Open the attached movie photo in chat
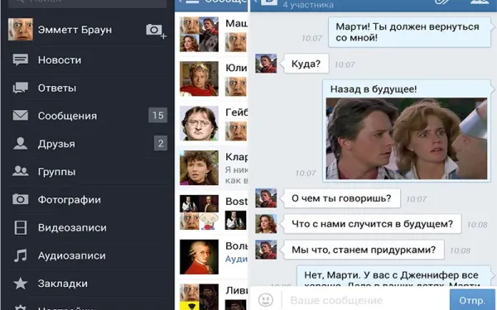The width and height of the screenshot is (497, 310). point(407,139)
